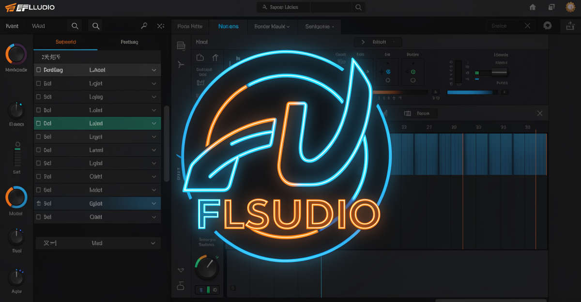Switch to the orange Sopeaid tab
Viewport: 581px width, 302px height.
[x=65, y=42]
